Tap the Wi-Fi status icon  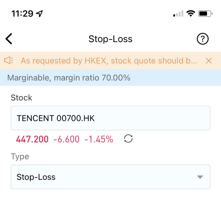[x=191, y=13]
